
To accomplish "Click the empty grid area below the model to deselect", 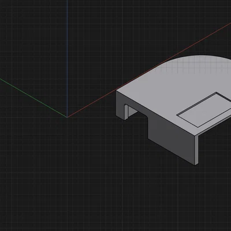I will pos(115,192).
